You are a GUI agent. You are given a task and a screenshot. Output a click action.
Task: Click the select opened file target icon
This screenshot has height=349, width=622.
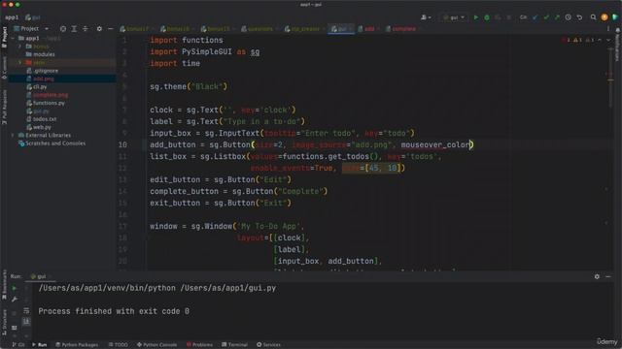coord(63,29)
